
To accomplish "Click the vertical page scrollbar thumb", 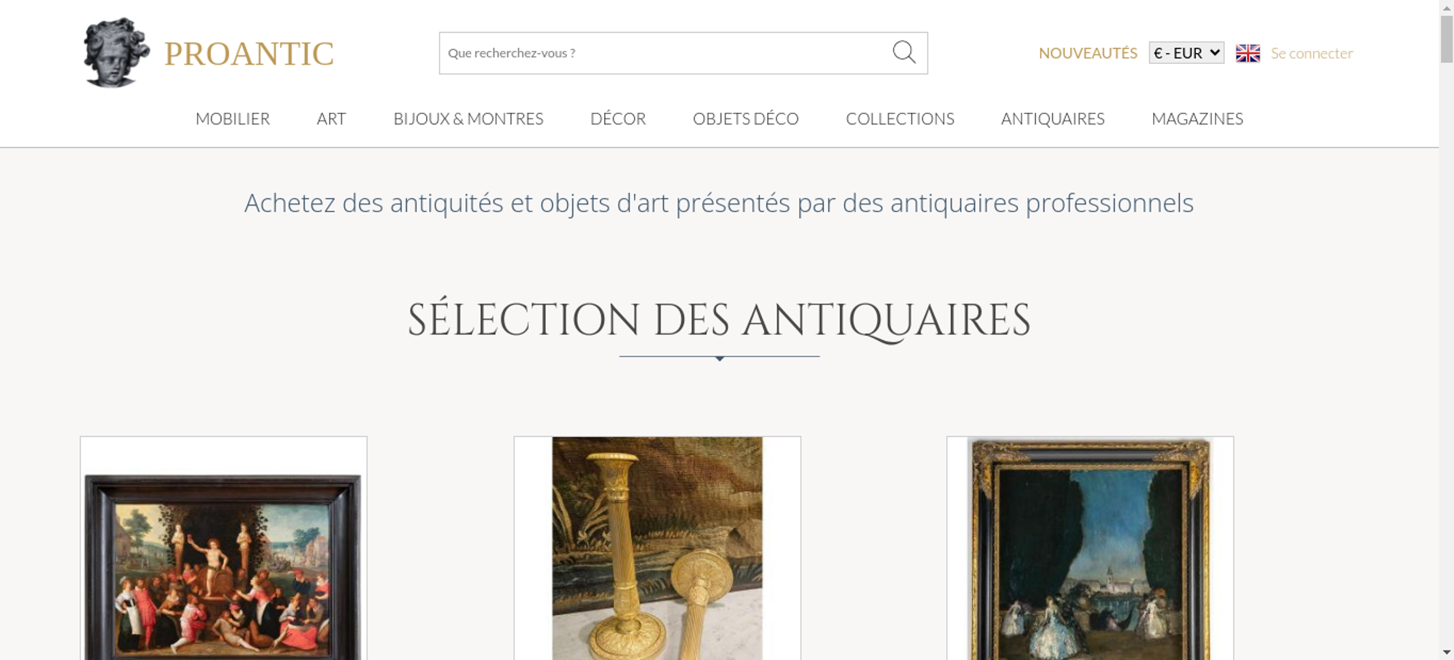I will click(1447, 39).
